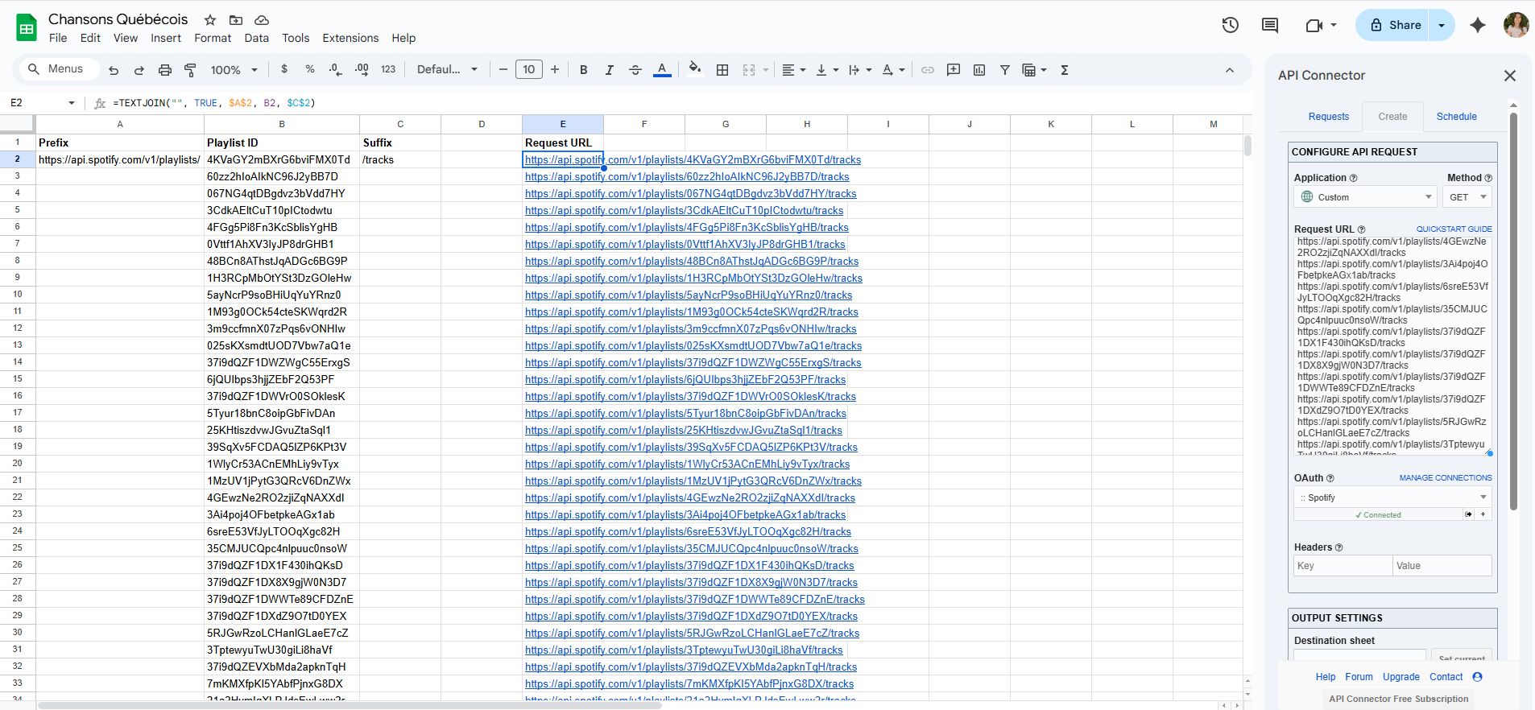Viewport: 1535px width, 710px height.
Task: Print the spreadsheet via printer icon
Action: 165,70
